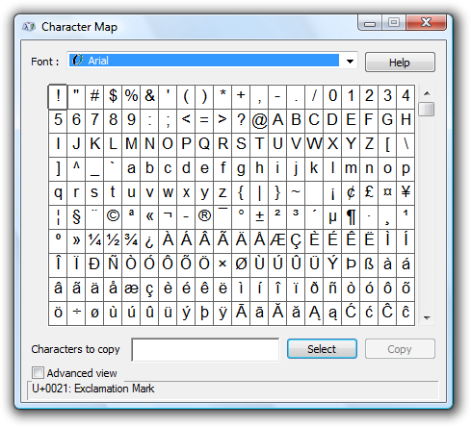The width and height of the screenshot is (471, 427).
Task: Select the one-half ½ fraction character
Action: click(113, 240)
